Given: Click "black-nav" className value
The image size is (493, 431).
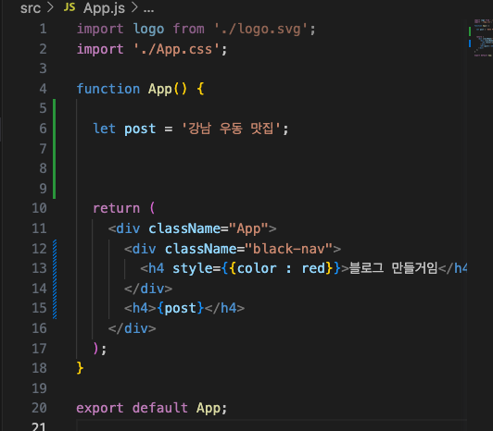Looking at the screenshot, I should point(288,249).
